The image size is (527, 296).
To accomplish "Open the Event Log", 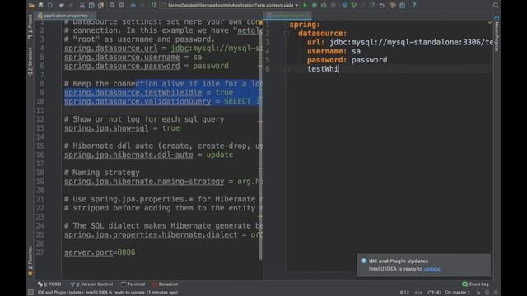I will pyautogui.click(x=476, y=284).
